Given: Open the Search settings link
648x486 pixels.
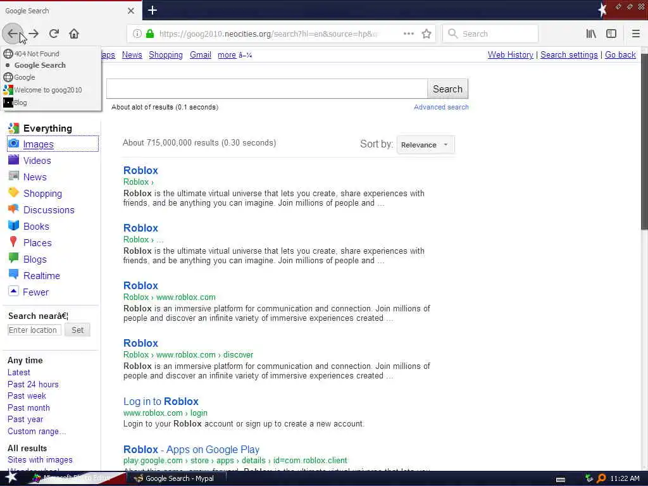Looking at the screenshot, I should [x=569, y=55].
